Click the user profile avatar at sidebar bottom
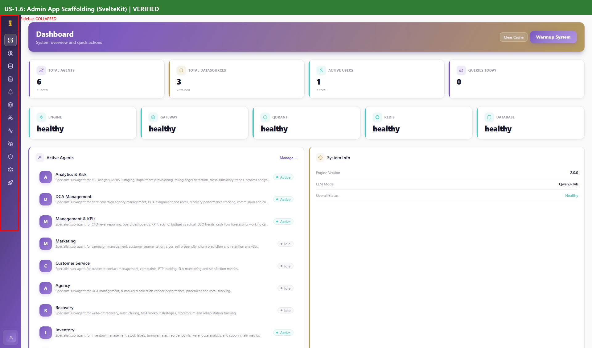592x348 pixels. [x=11, y=338]
